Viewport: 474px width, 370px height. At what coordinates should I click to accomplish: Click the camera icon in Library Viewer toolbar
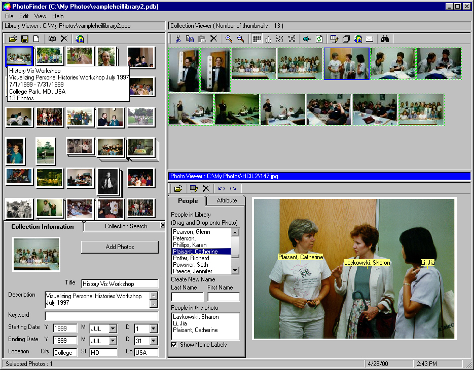(x=52, y=38)
